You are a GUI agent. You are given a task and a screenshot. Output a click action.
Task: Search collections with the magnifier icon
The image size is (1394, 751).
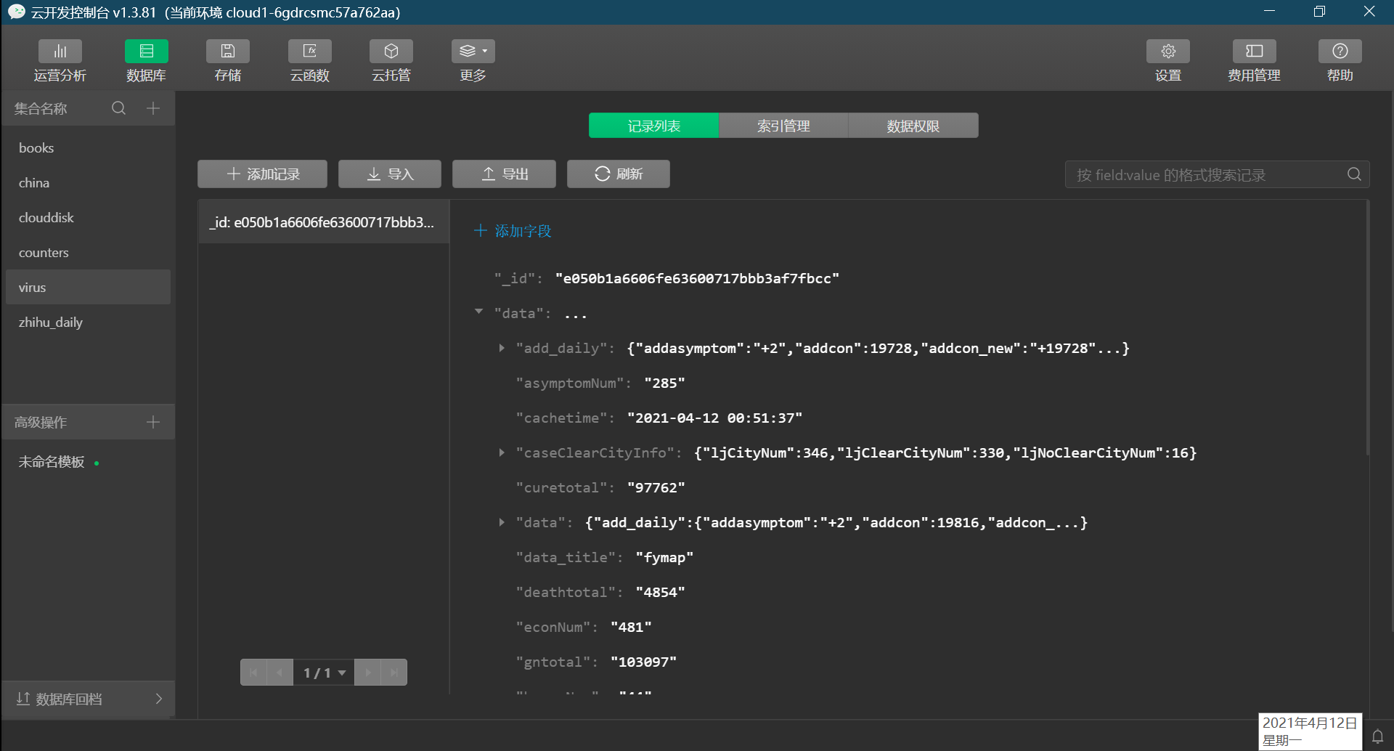(118, 108)
